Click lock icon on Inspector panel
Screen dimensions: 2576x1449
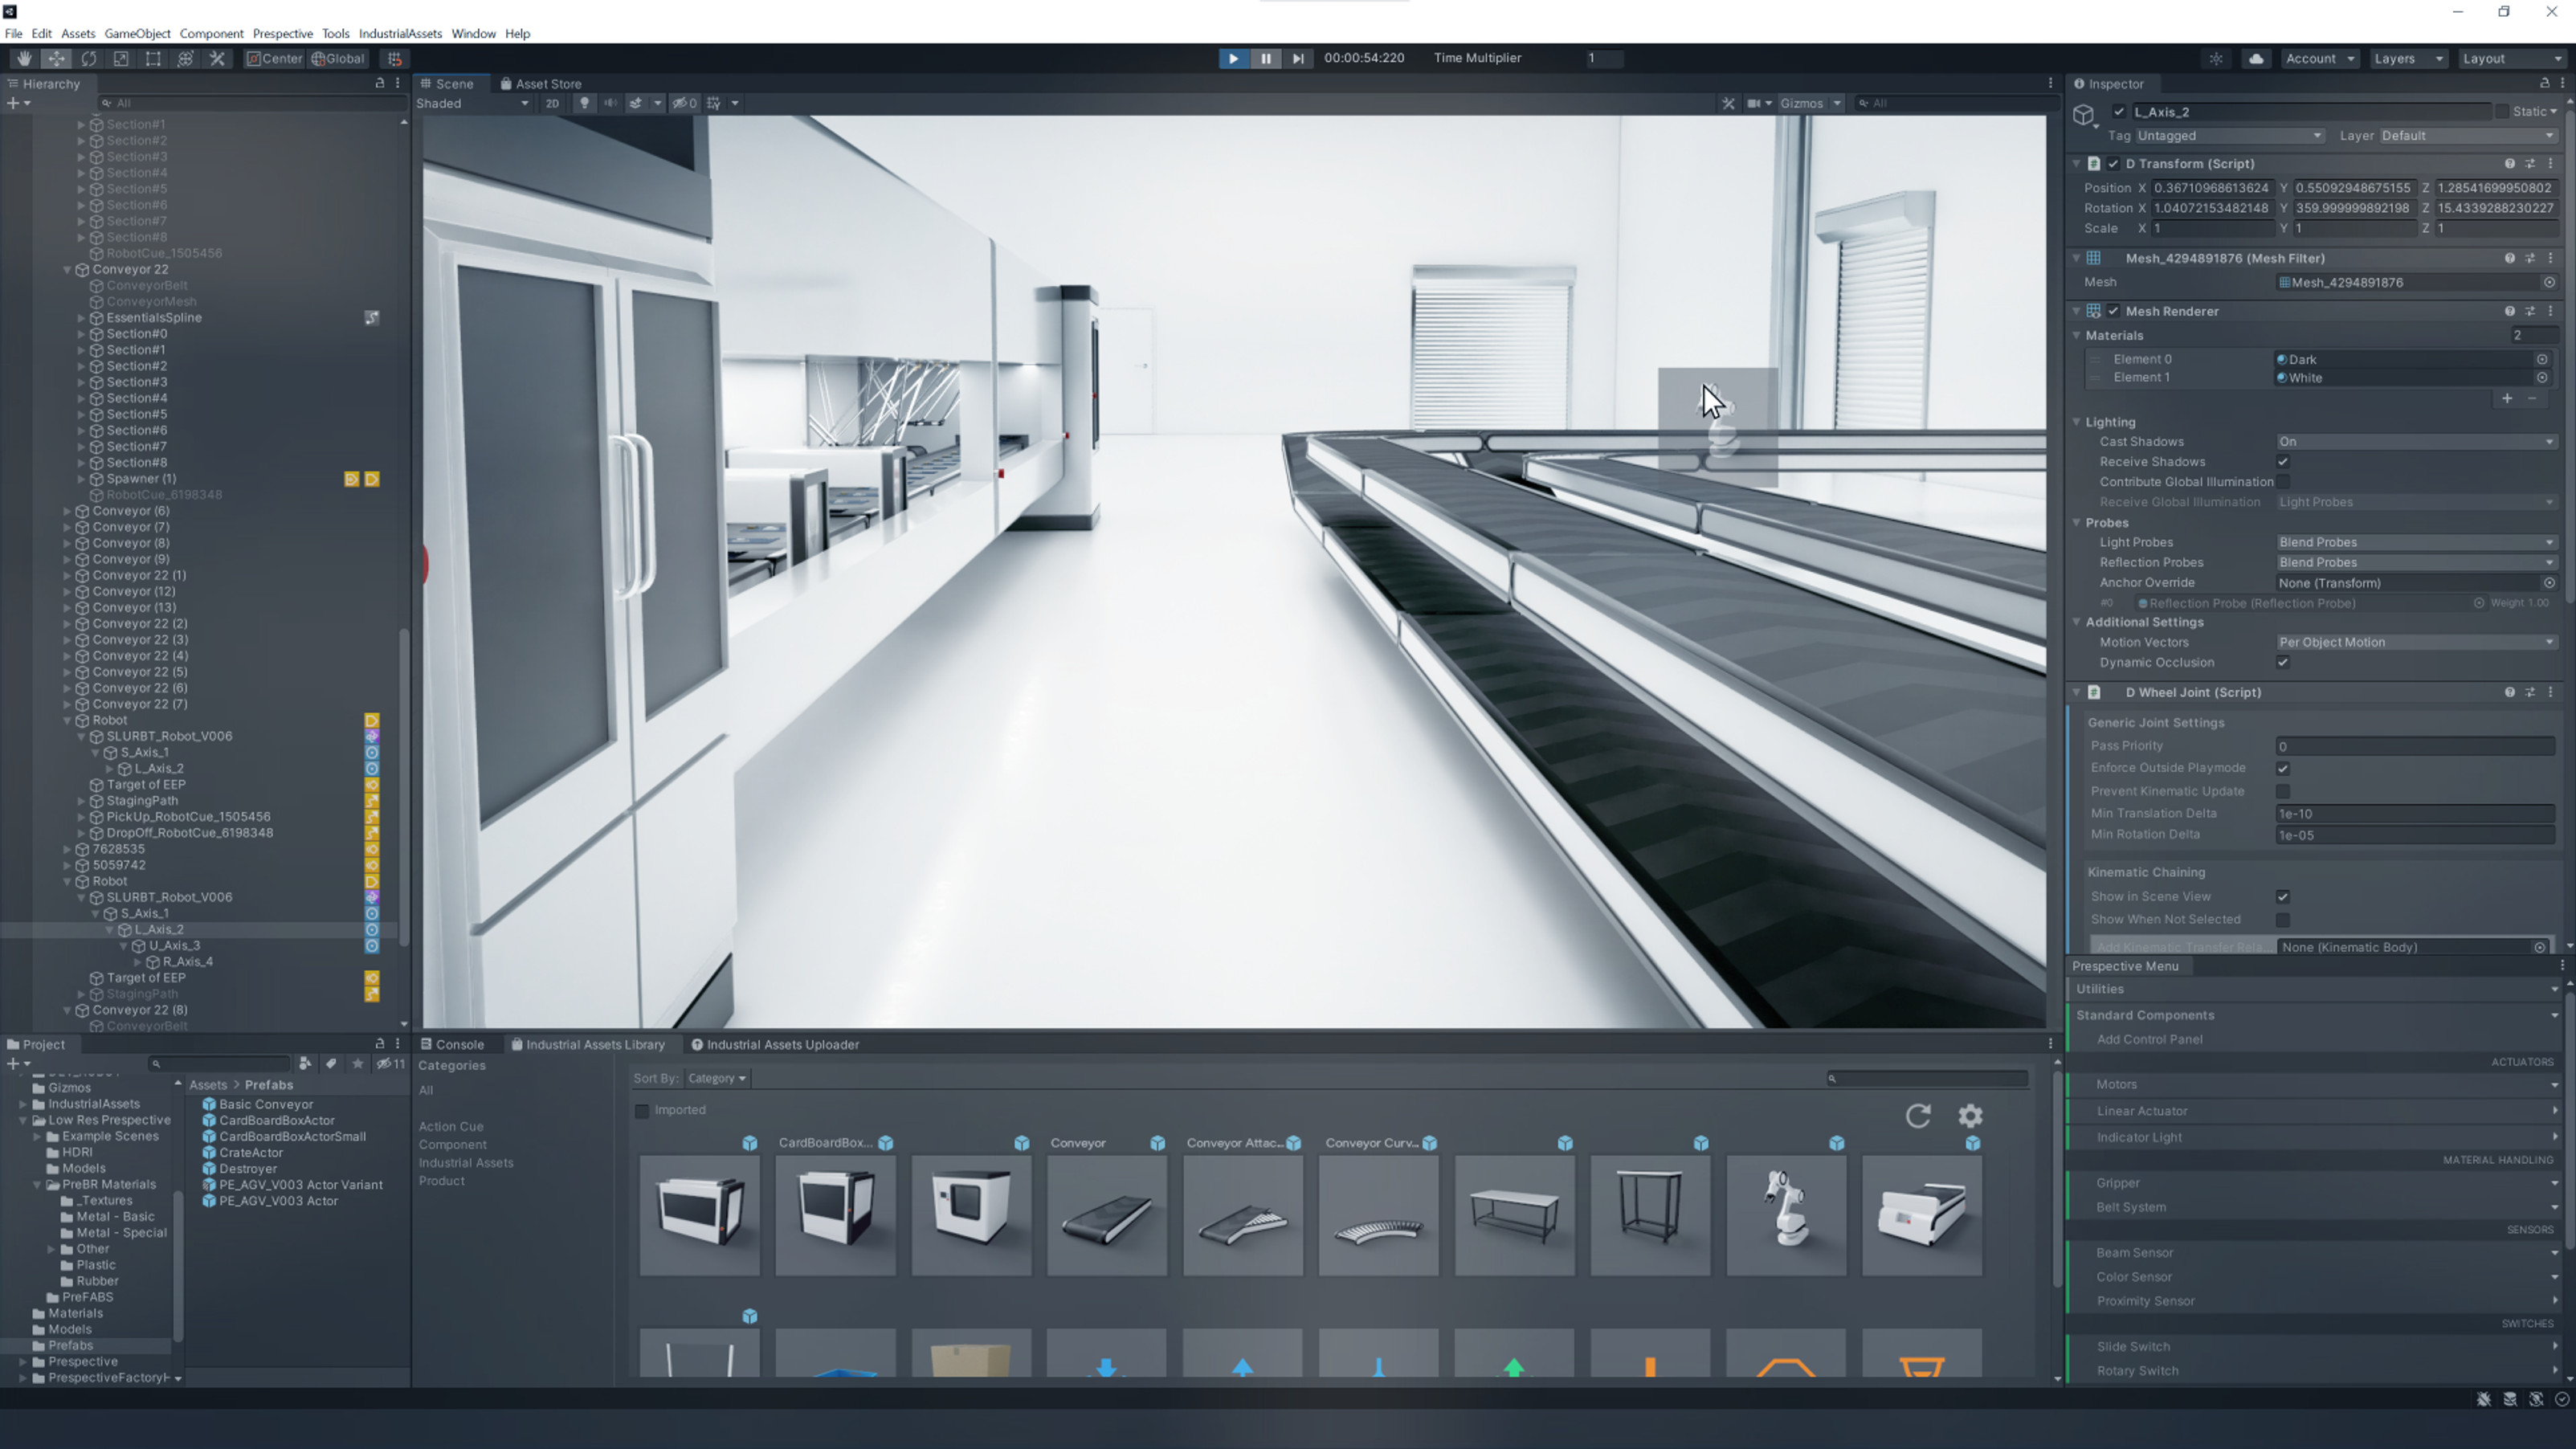(x=2544, y=83)
